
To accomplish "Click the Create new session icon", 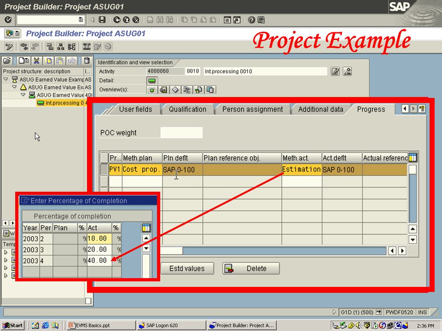I will point(227,20).
